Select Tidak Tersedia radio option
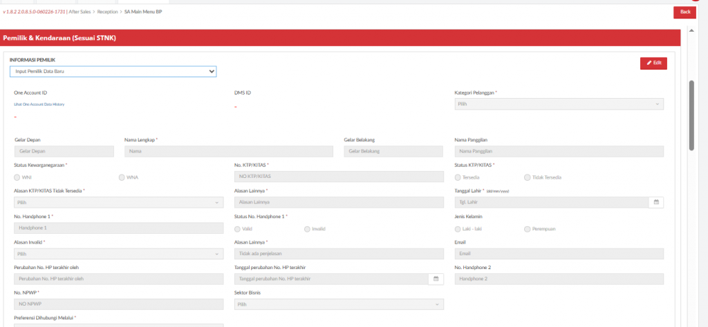This screenshot has width=708, height=327. (528, 177)
